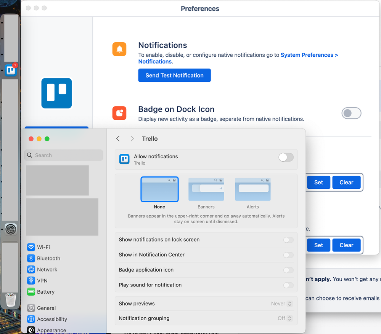381x334 pixels.
Task: Open Battery settings pane
Action: coord(46,292)
